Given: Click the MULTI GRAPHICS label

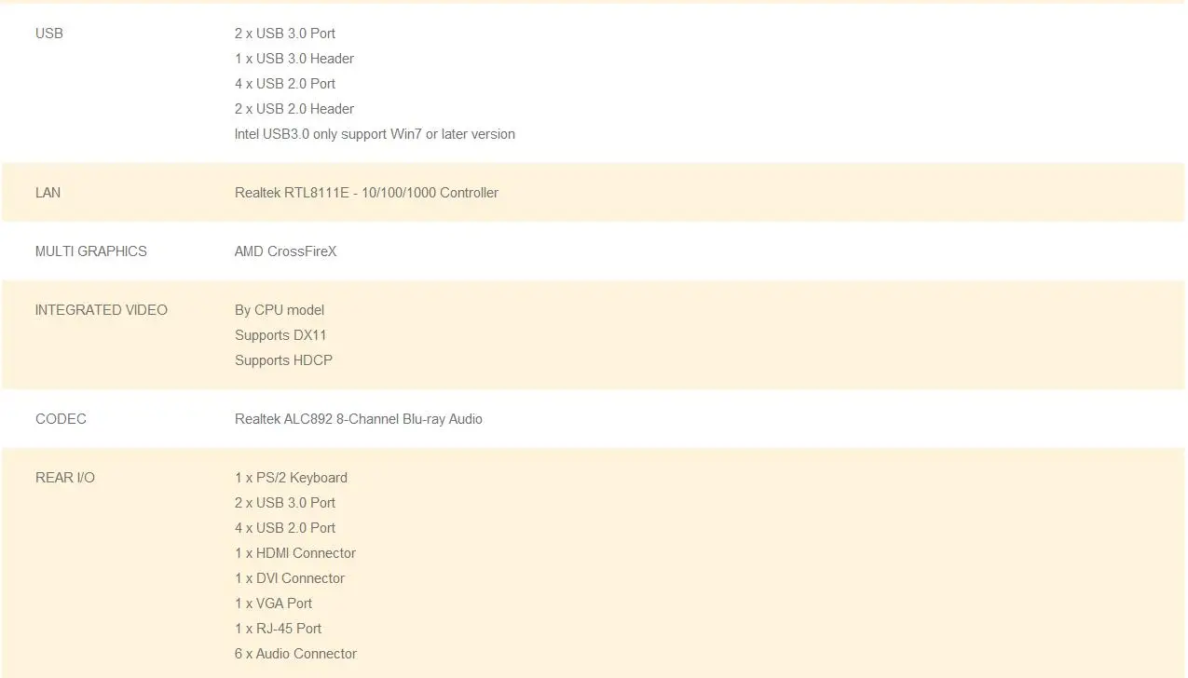Looking at the screenshot, I should (91, 251).
